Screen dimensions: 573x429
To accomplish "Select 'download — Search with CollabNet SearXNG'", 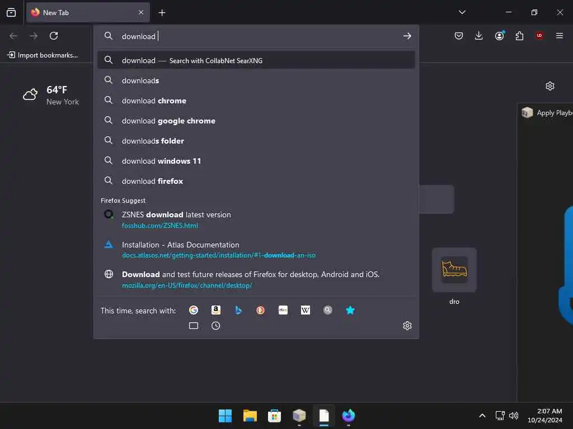I will 256,60.
